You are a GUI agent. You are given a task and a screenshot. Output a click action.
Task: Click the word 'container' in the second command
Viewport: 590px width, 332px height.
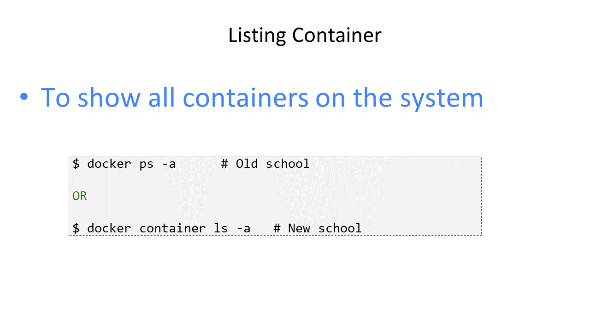tap(172, 228)
